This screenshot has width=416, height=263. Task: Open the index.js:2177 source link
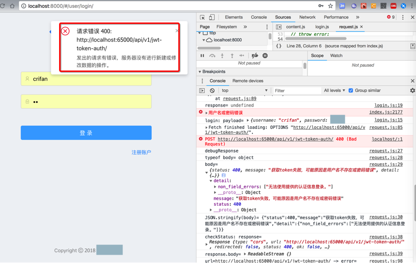(x=386, y=112)
